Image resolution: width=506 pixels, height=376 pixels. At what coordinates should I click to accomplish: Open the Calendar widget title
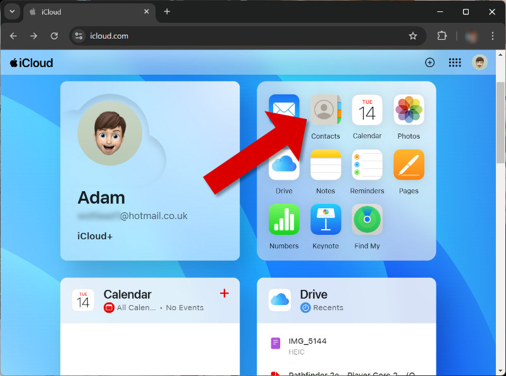click(127, 294)
